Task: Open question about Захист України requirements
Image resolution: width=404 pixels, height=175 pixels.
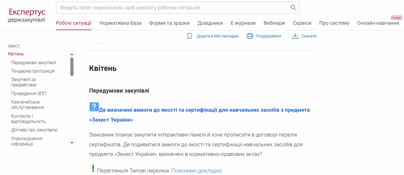Action: click(x=199, y=115)
